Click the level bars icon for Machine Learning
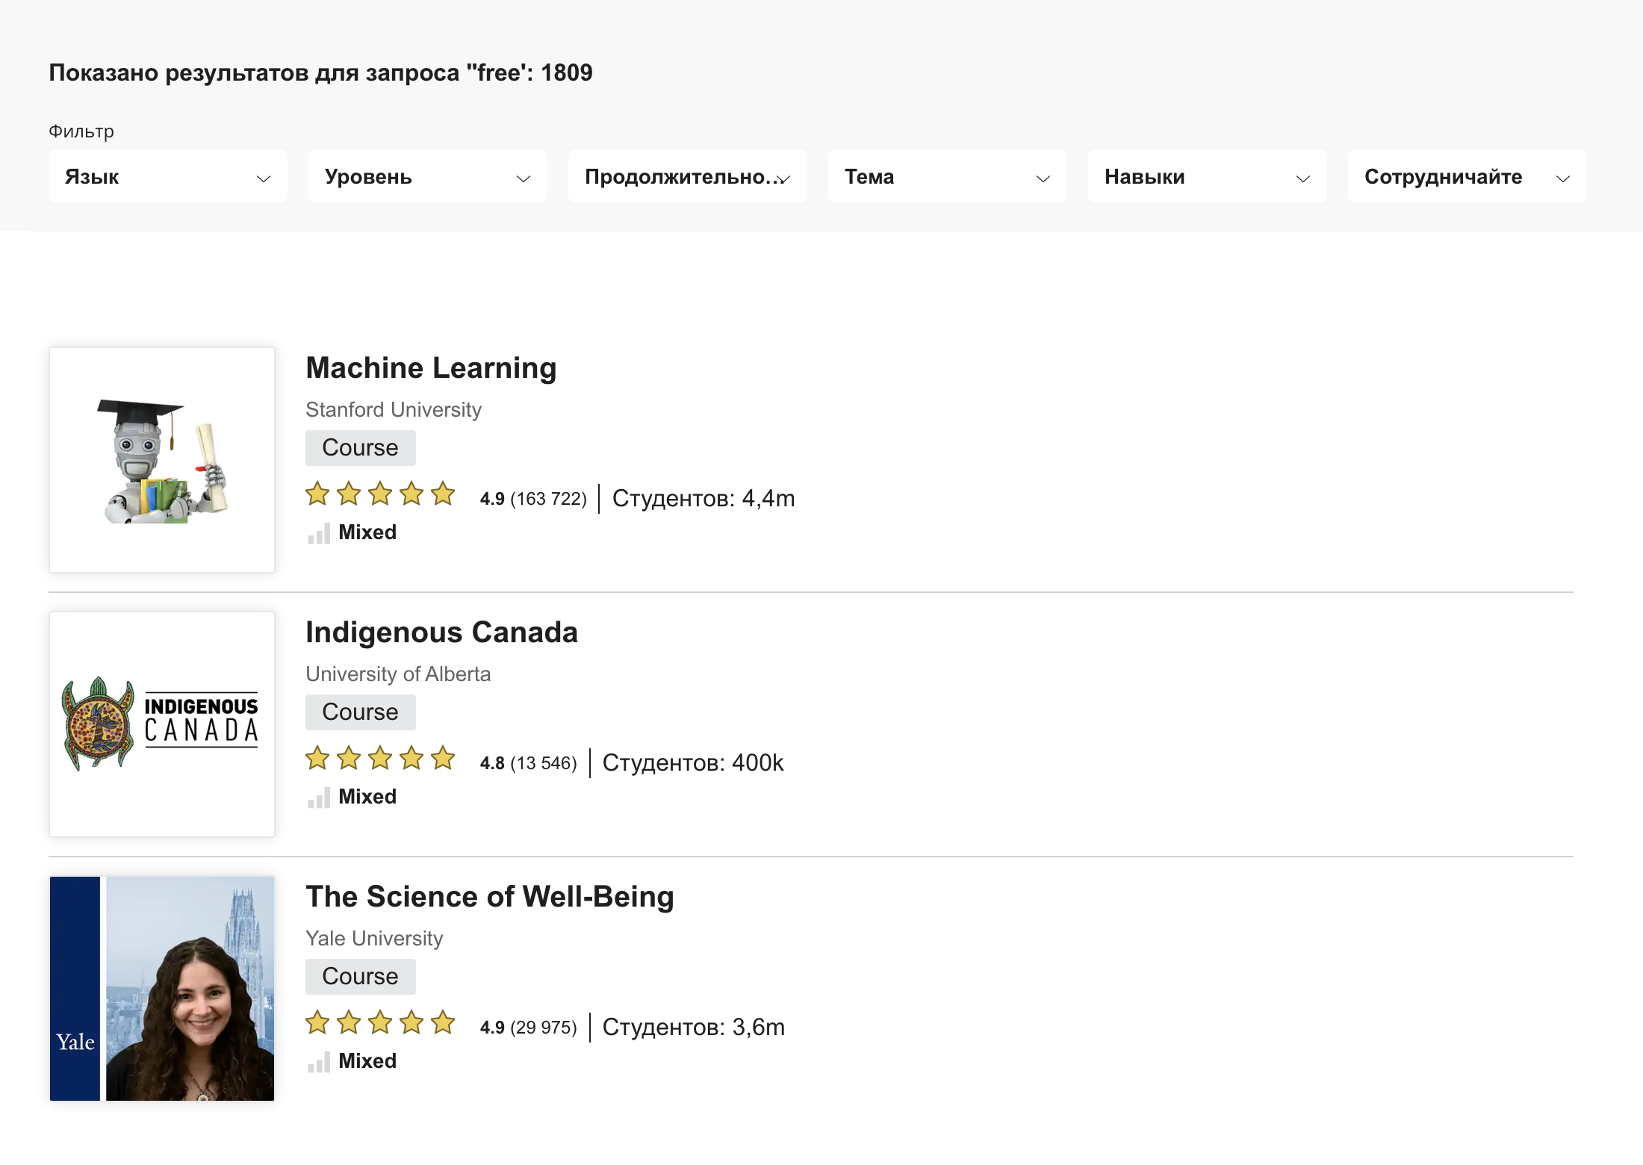The image size is (1643, 1165). (x=319, y=534)
